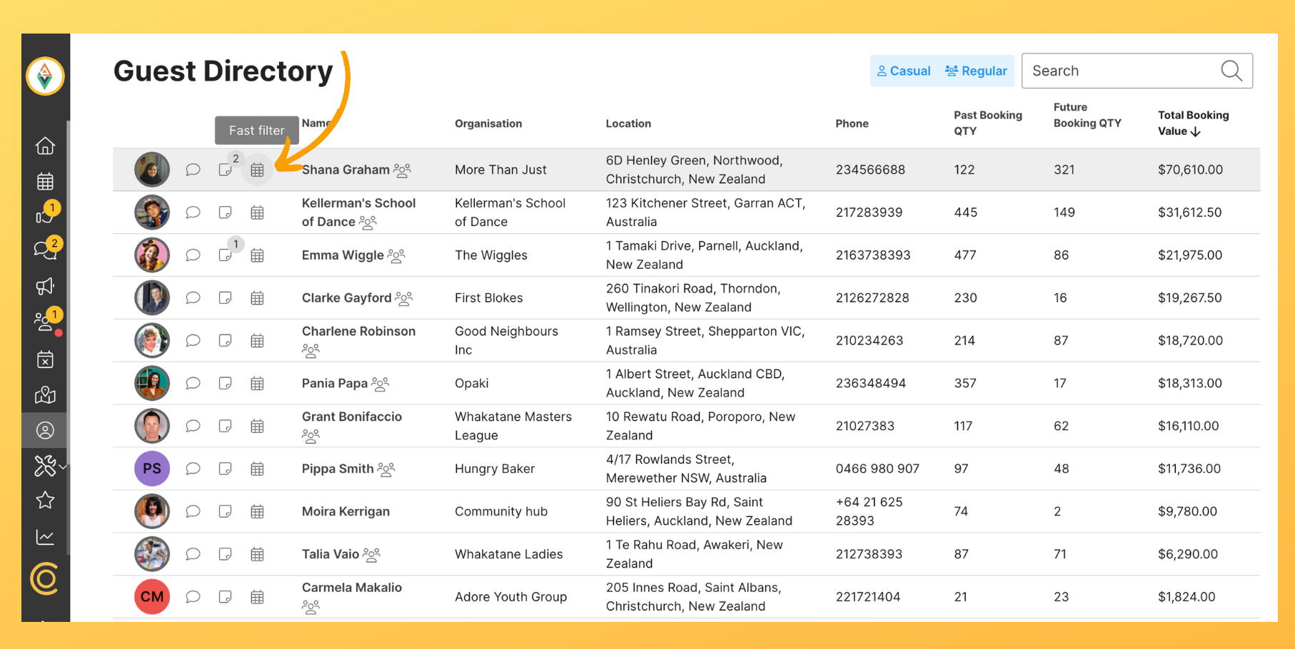Toggle the Regular guest filter
This screenshot has width=1295, height=649.
click(976, 71)
